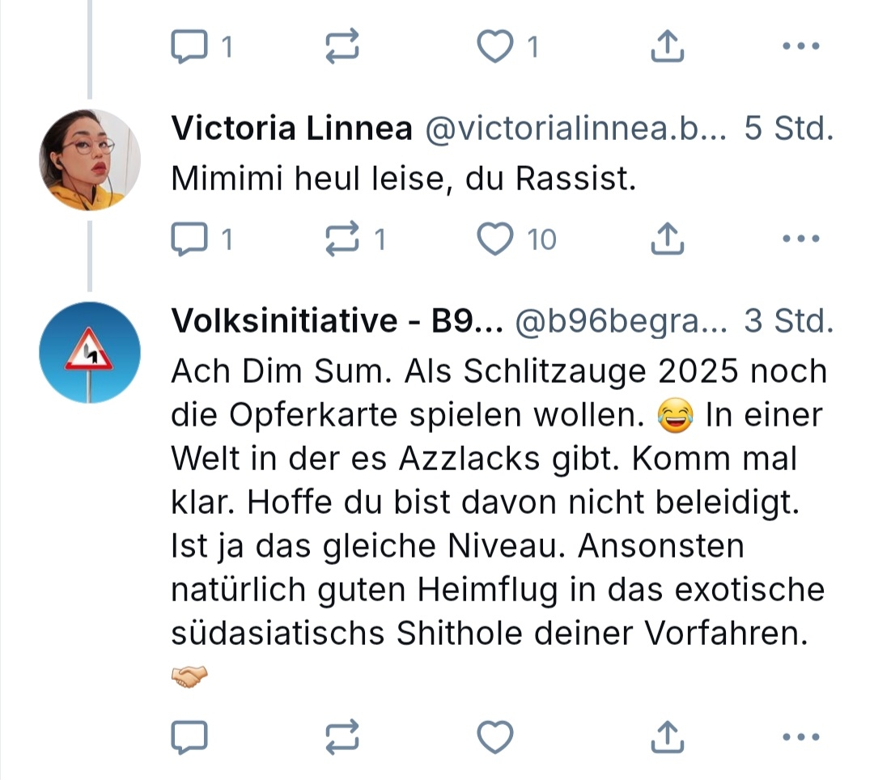Image resolution: width=874 pixels, height=780 pixels.
Task: Reply to Victoria Linnea's post
Action: pos(189,240)
